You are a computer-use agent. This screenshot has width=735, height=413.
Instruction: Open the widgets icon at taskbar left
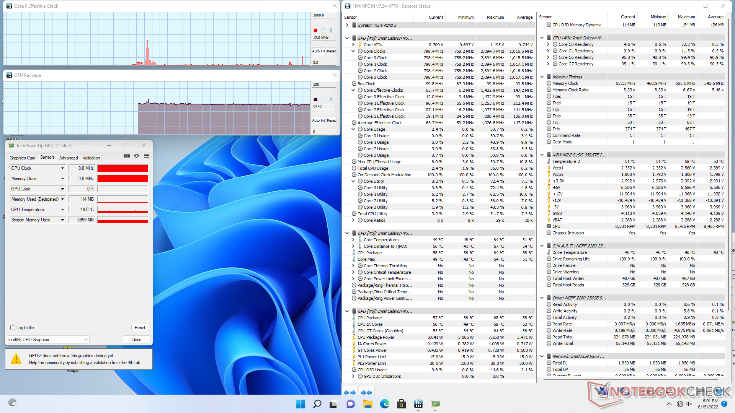click(12, 403)
